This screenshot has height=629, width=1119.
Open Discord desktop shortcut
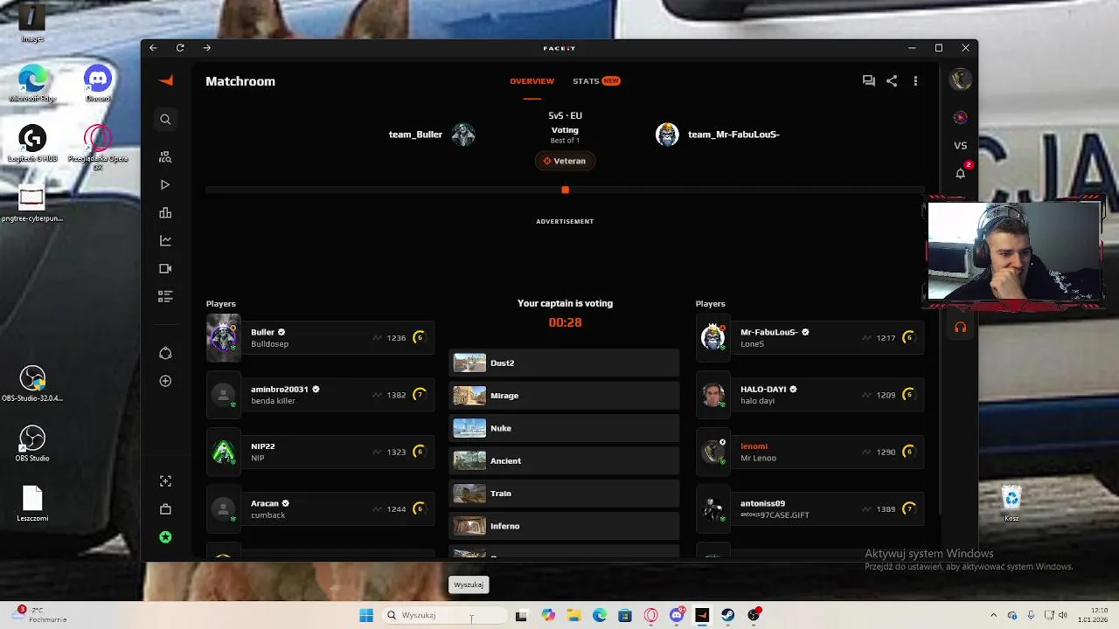[x=98, y=85]
